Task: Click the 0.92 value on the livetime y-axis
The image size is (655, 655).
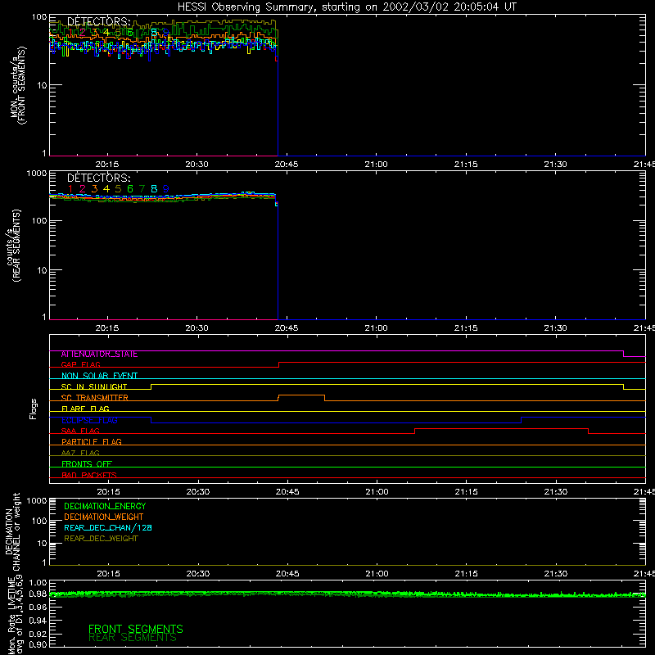Action: 38,634
